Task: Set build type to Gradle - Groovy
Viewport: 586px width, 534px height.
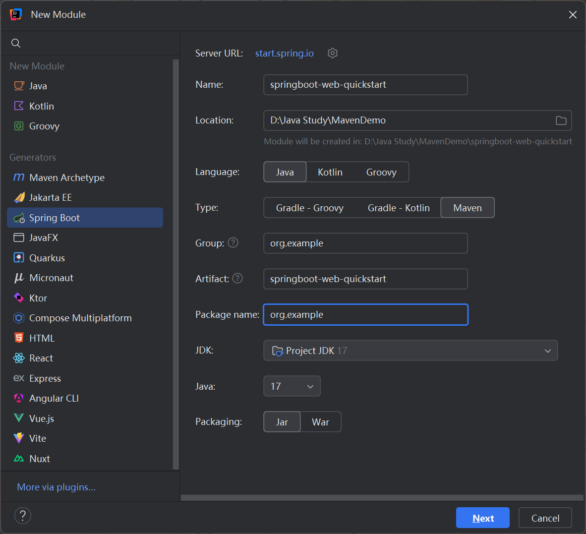Action: coord(309,208)
